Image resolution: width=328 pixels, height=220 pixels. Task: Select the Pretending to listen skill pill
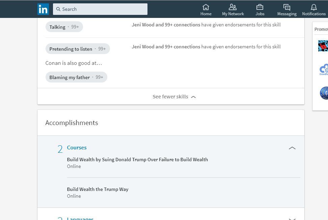point(78,49)
